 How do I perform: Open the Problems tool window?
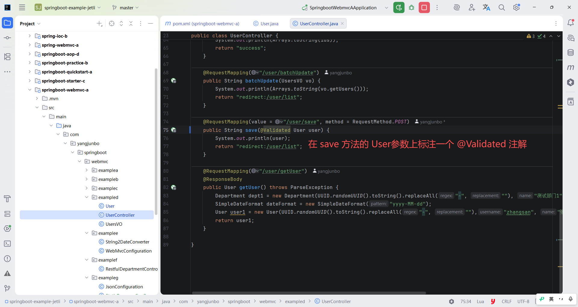(x=8, y=259)
